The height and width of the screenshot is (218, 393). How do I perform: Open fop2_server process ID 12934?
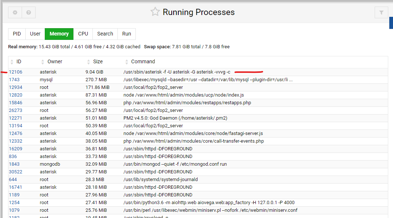click(15, 87)
